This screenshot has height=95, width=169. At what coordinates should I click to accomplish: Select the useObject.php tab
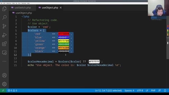50,8
